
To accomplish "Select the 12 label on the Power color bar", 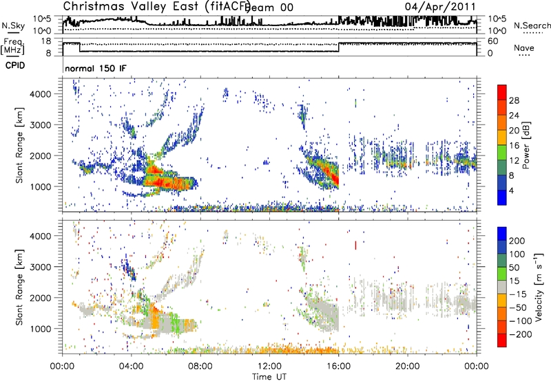I will point(514,161).
